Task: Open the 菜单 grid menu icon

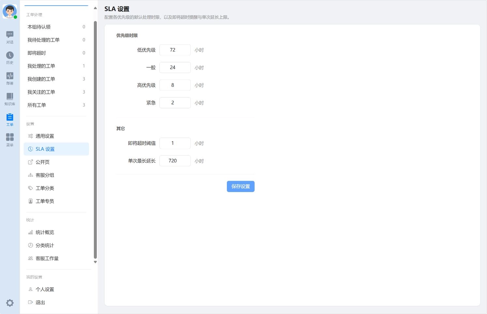Action: 10,140
